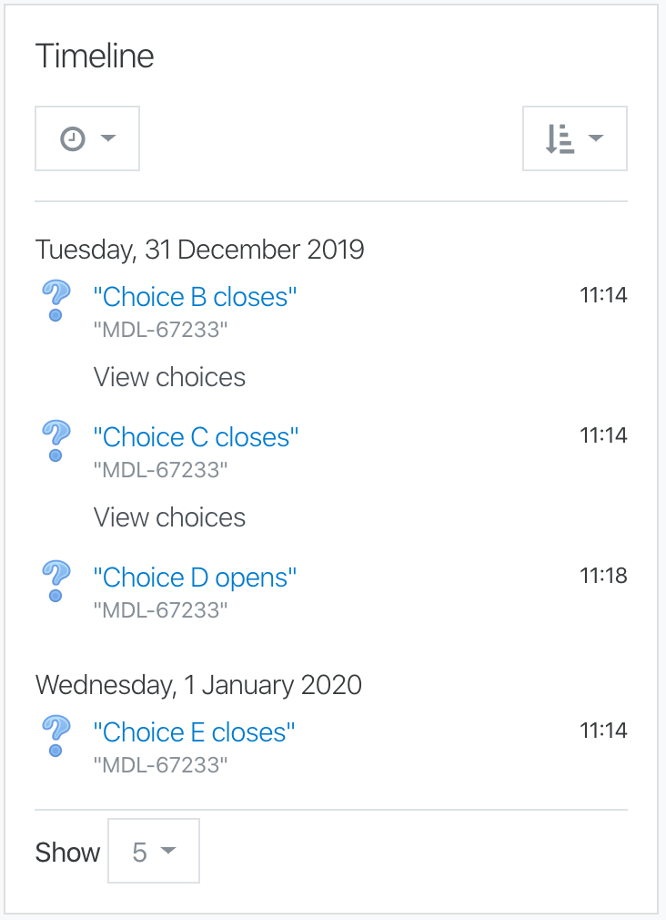
Task: Open the "Choice C closes" event link
Action: tap(196, 437)
